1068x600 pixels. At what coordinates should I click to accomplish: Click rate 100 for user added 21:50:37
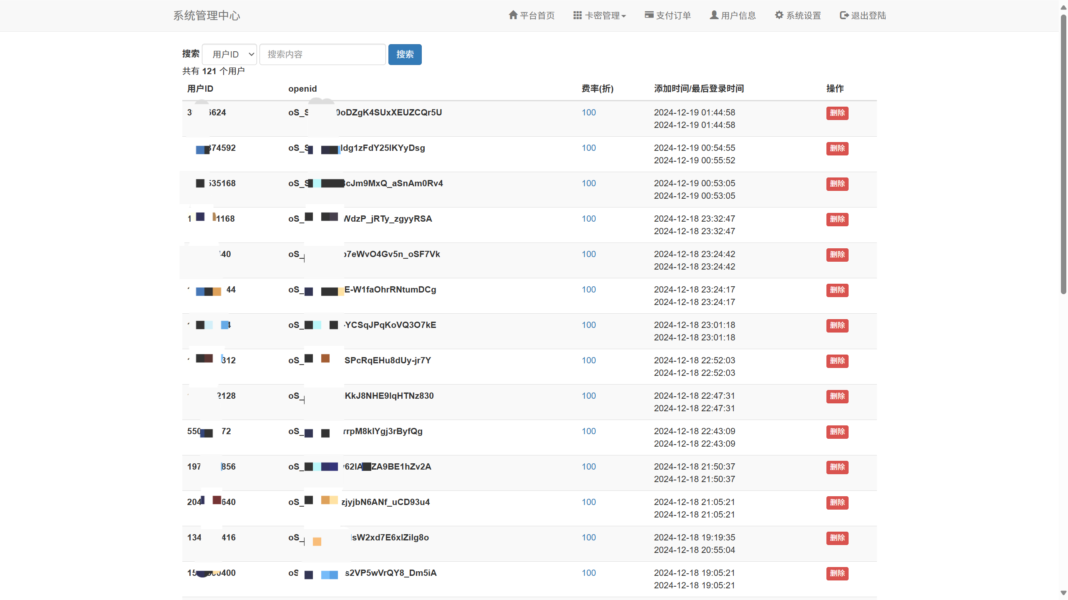pos(589,467)
